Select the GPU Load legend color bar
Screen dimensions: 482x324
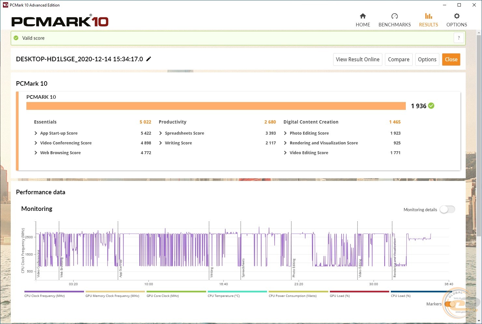[359, 292]
